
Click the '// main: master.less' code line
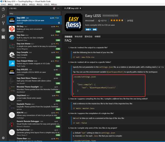coord(84,108)
